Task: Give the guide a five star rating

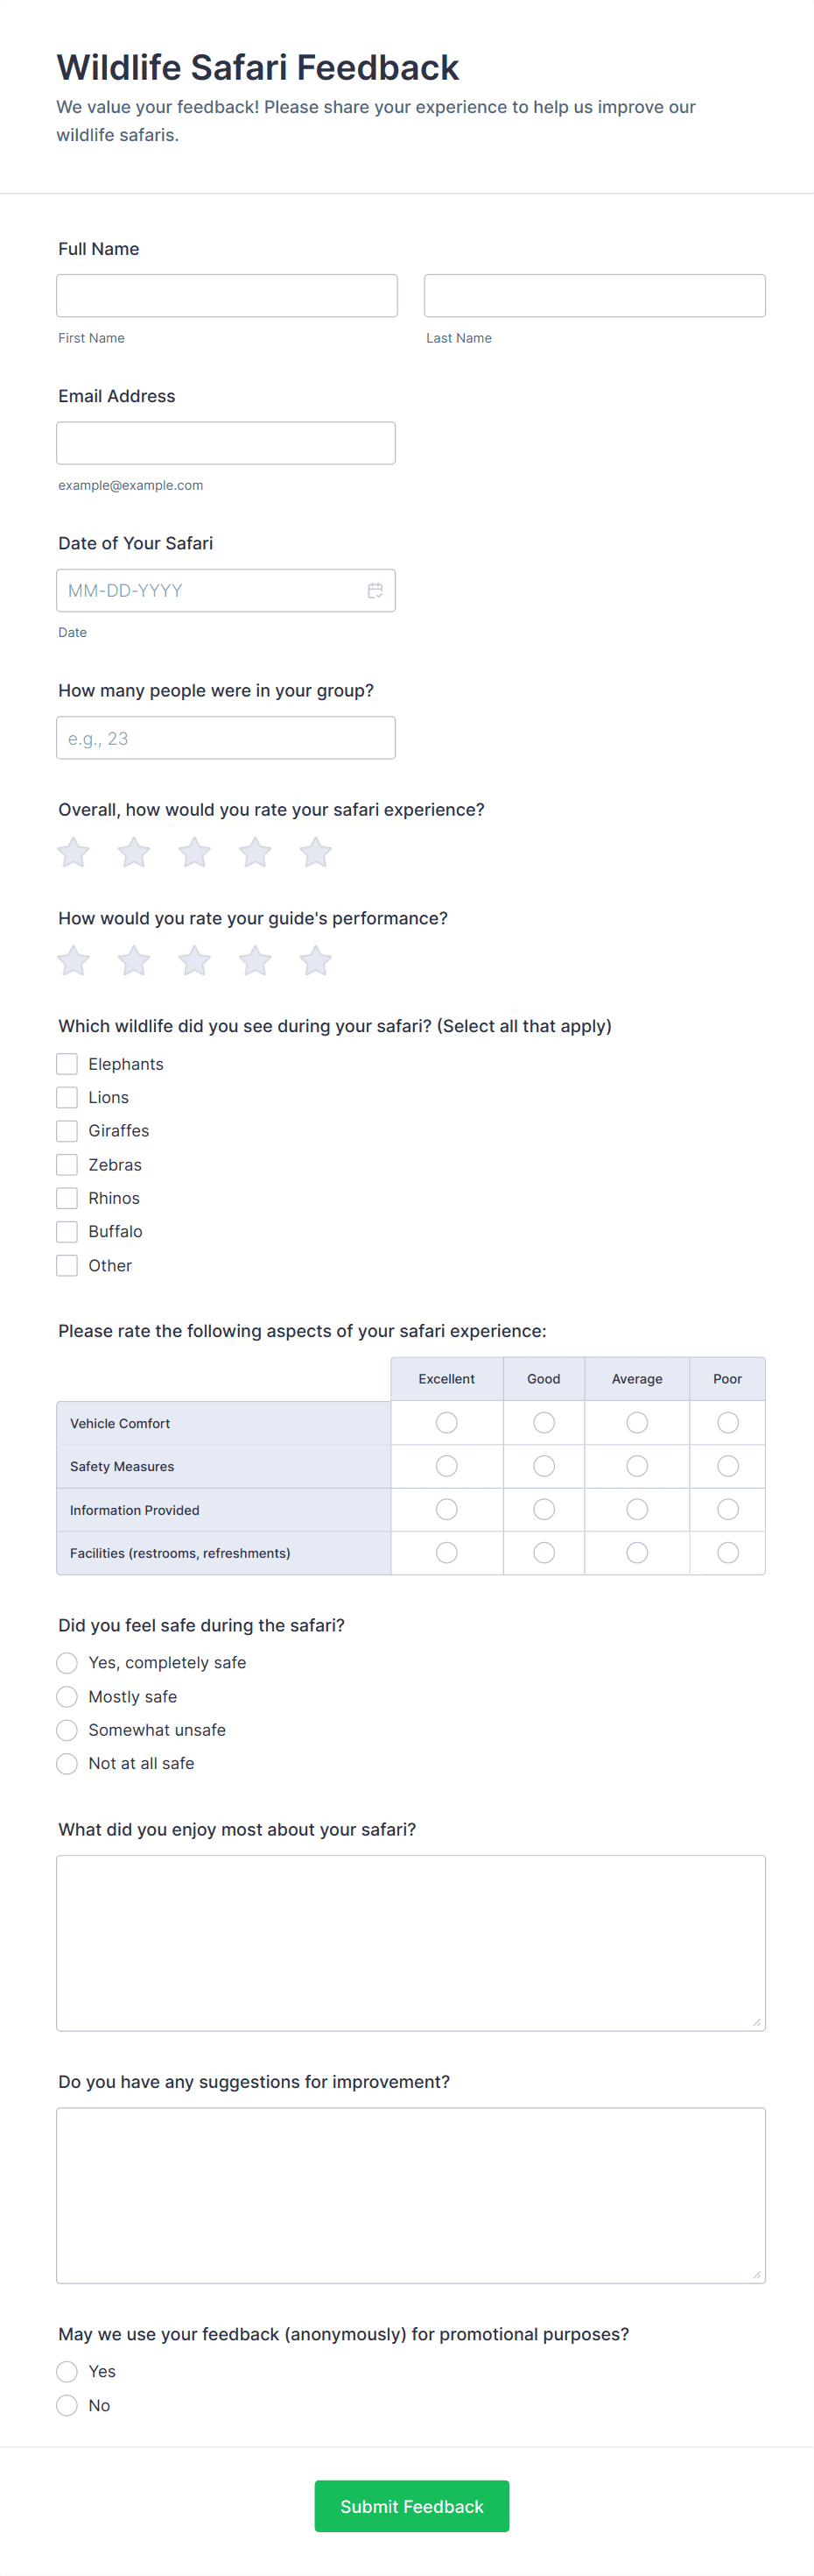Action: click(x=314, y=960)
